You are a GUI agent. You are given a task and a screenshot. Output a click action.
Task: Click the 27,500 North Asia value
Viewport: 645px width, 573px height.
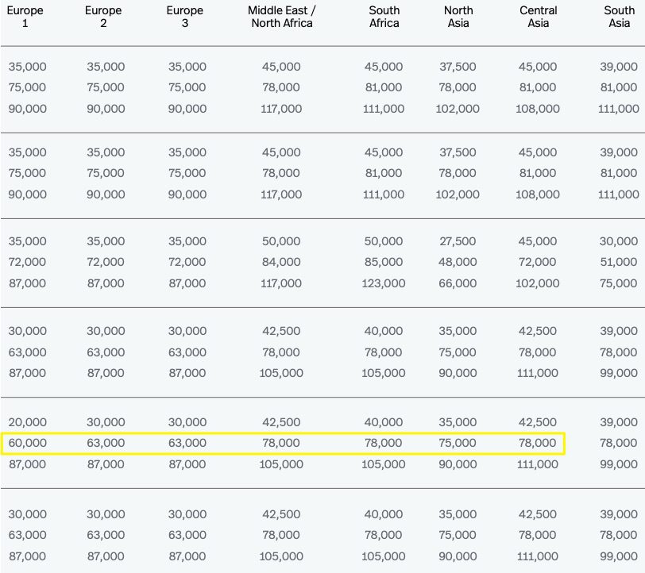[x=458, y=241]
